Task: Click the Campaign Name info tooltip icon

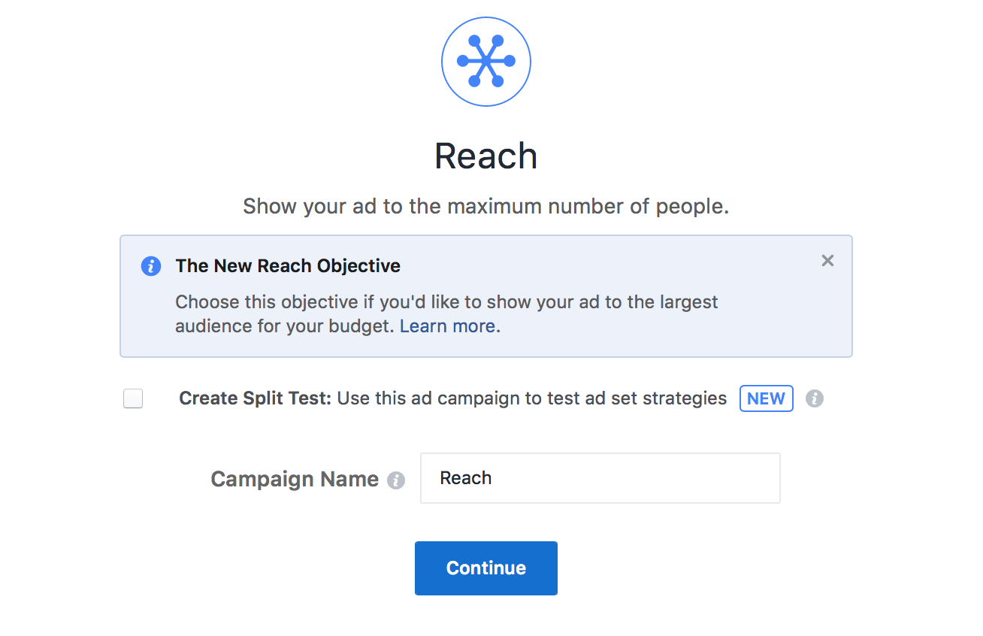Action: 396,480
